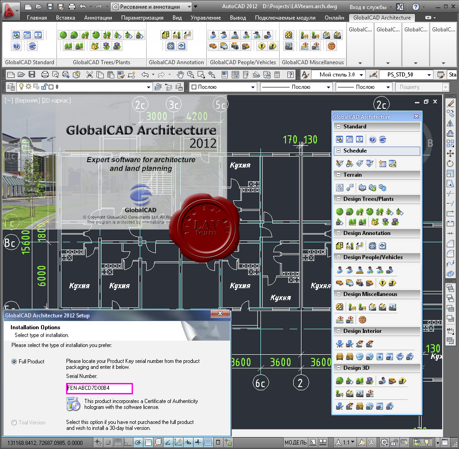Click the Serial Number input field
Viewport: 459px width, 449px height.
[x=99, y=388]
